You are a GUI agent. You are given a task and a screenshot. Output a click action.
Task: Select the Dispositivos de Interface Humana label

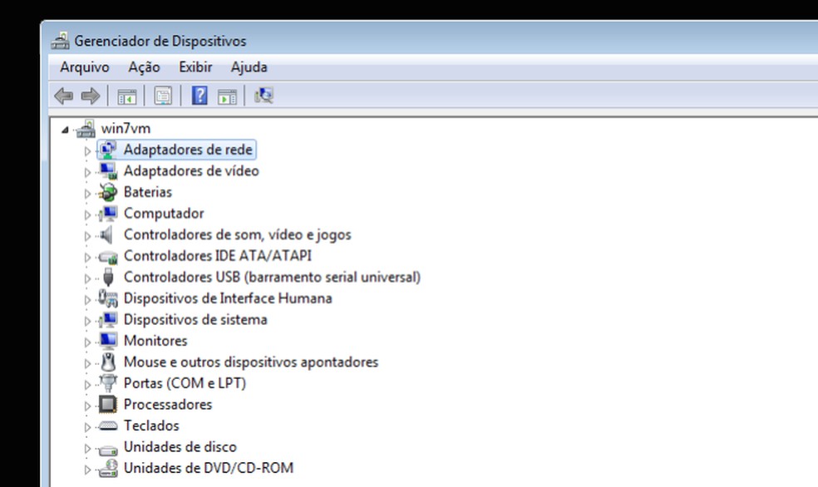pyautogui.click(x=228, y=299)
